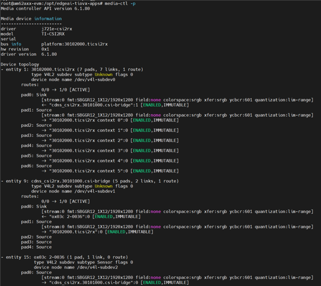
Task: Click the 'entity 9: cdns_csi2rx.30101000.csi-bridge' line
Action: pos(90,181)
